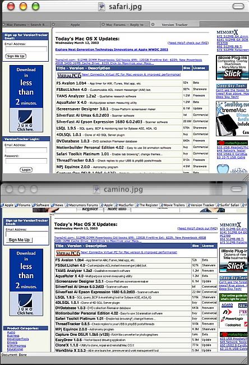Open the MacSurfer bookmark in Camino
The image size is (249, 365).
[124, 205]
